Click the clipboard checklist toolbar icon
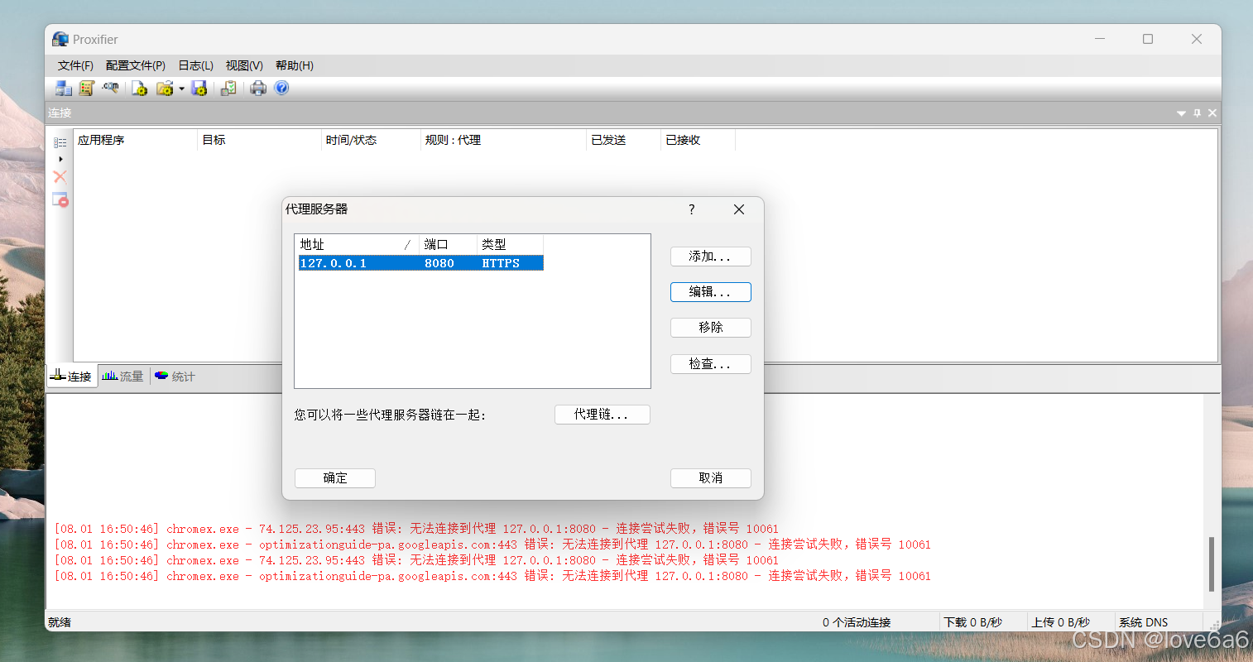 click(x=228, y=88)
